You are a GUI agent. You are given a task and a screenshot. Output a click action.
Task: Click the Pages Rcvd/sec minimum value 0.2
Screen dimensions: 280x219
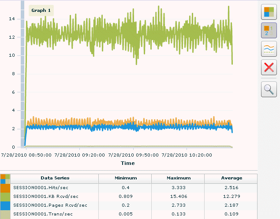pyautogui.click(x=126, y=205)
